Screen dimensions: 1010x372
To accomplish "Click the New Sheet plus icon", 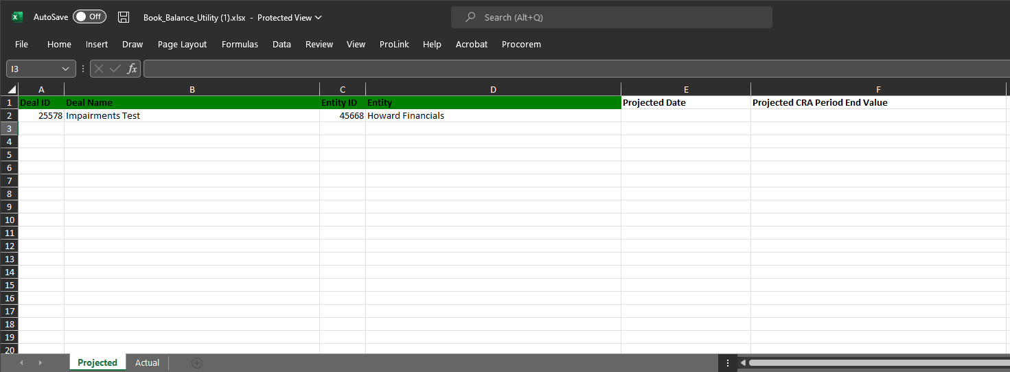I will click(197, 362).
